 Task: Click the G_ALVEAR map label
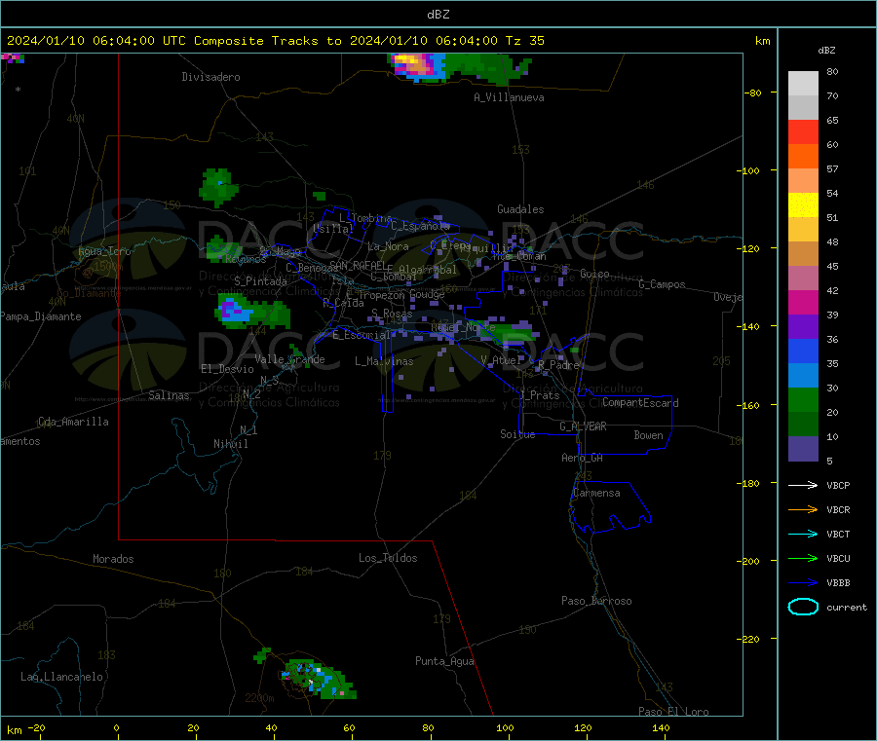pyautogui.click(x=583, y=426)
